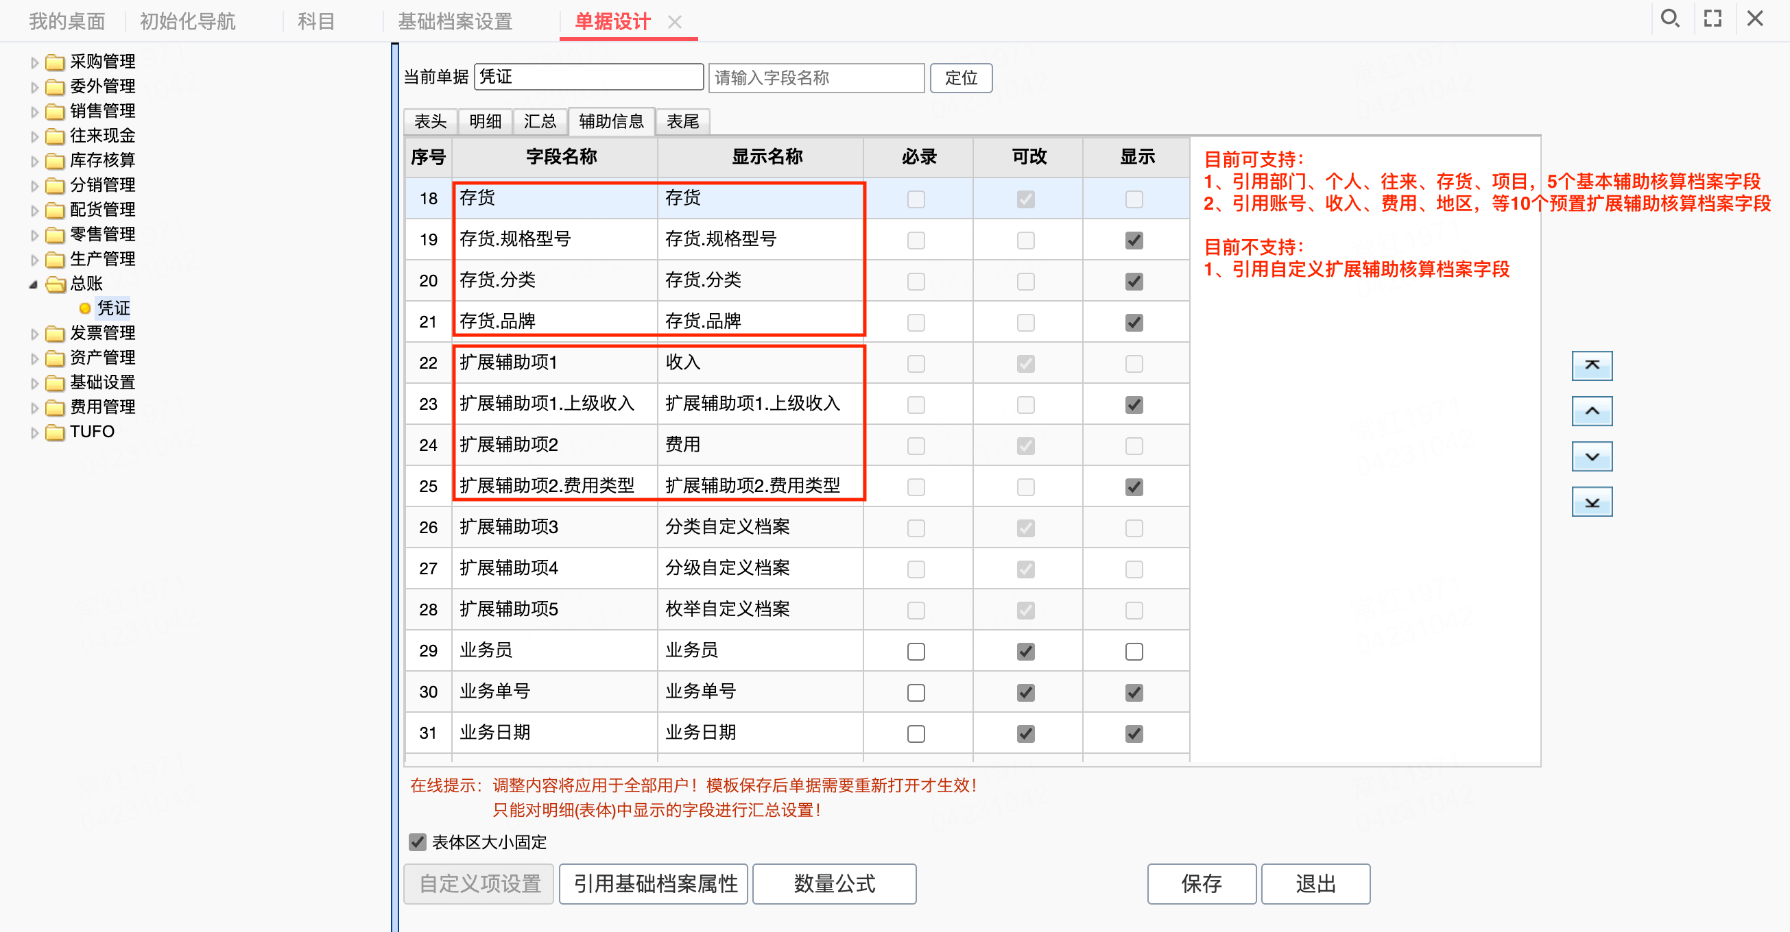Toggle 表体区大小固定 checkbox
The image size is (1790, 932).
417,842
